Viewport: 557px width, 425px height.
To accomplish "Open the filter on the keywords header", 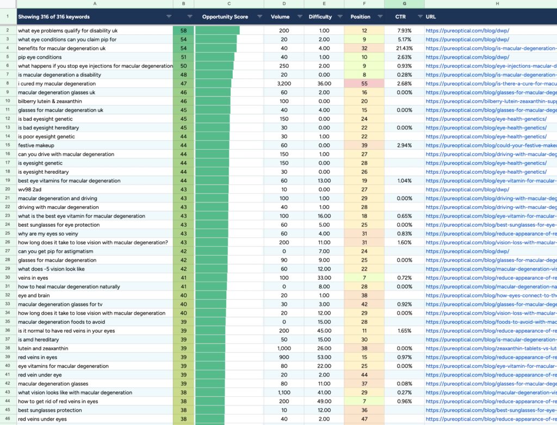I will click(x=169, y=17).
